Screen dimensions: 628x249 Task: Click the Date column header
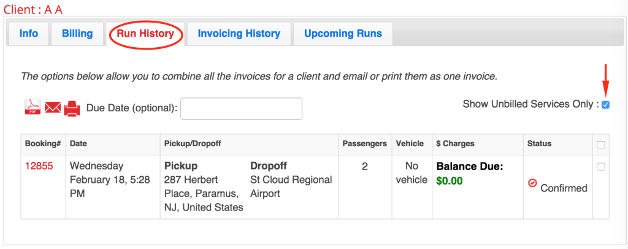point(78,144)
